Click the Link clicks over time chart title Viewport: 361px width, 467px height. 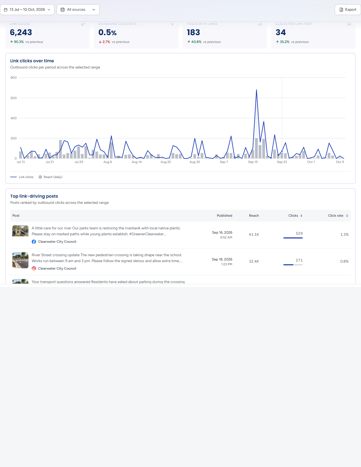[x=32, y=61]
